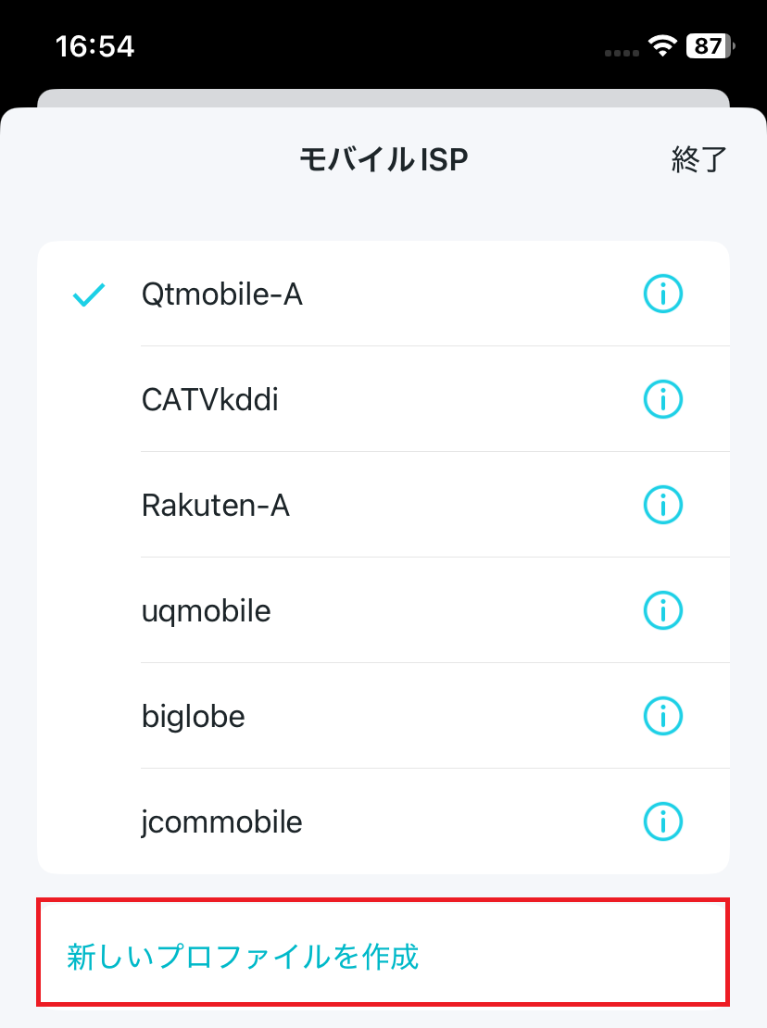Tap the Wi-Fi status icon
This screenshot has width=767, height=1028.
[x=662, y=46]
